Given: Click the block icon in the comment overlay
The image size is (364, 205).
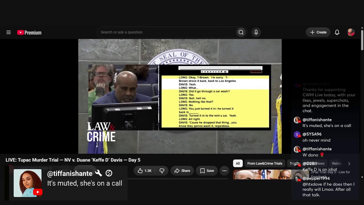Looking at the screenshot, I should tap(109, 173).
